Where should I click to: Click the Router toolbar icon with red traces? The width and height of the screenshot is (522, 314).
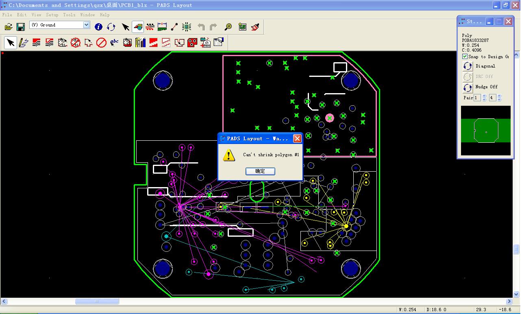150,27
